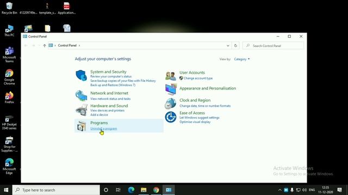348x195 pixels.
Task: Click the Uninstall a program link
Action: (104, 128)
